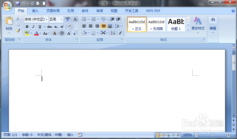The image size is (237, 139).
Task: Open macro recording status bar icon
Action: [80, 135]
